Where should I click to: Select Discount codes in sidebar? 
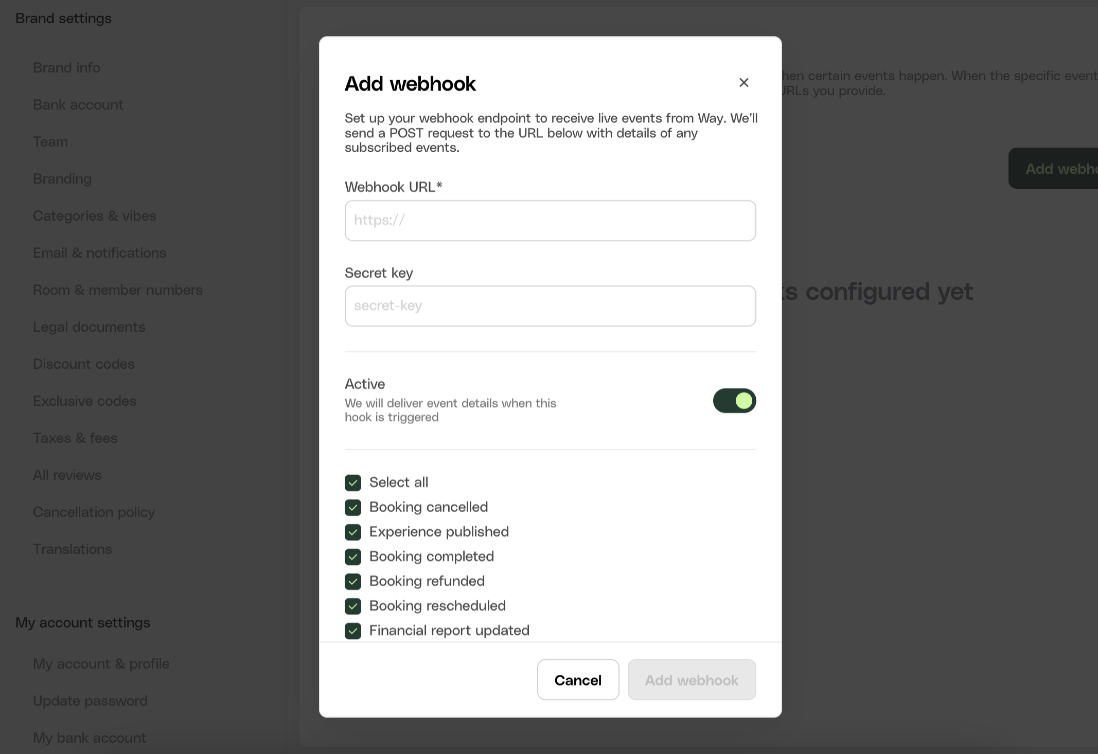(x=84, y=364)
